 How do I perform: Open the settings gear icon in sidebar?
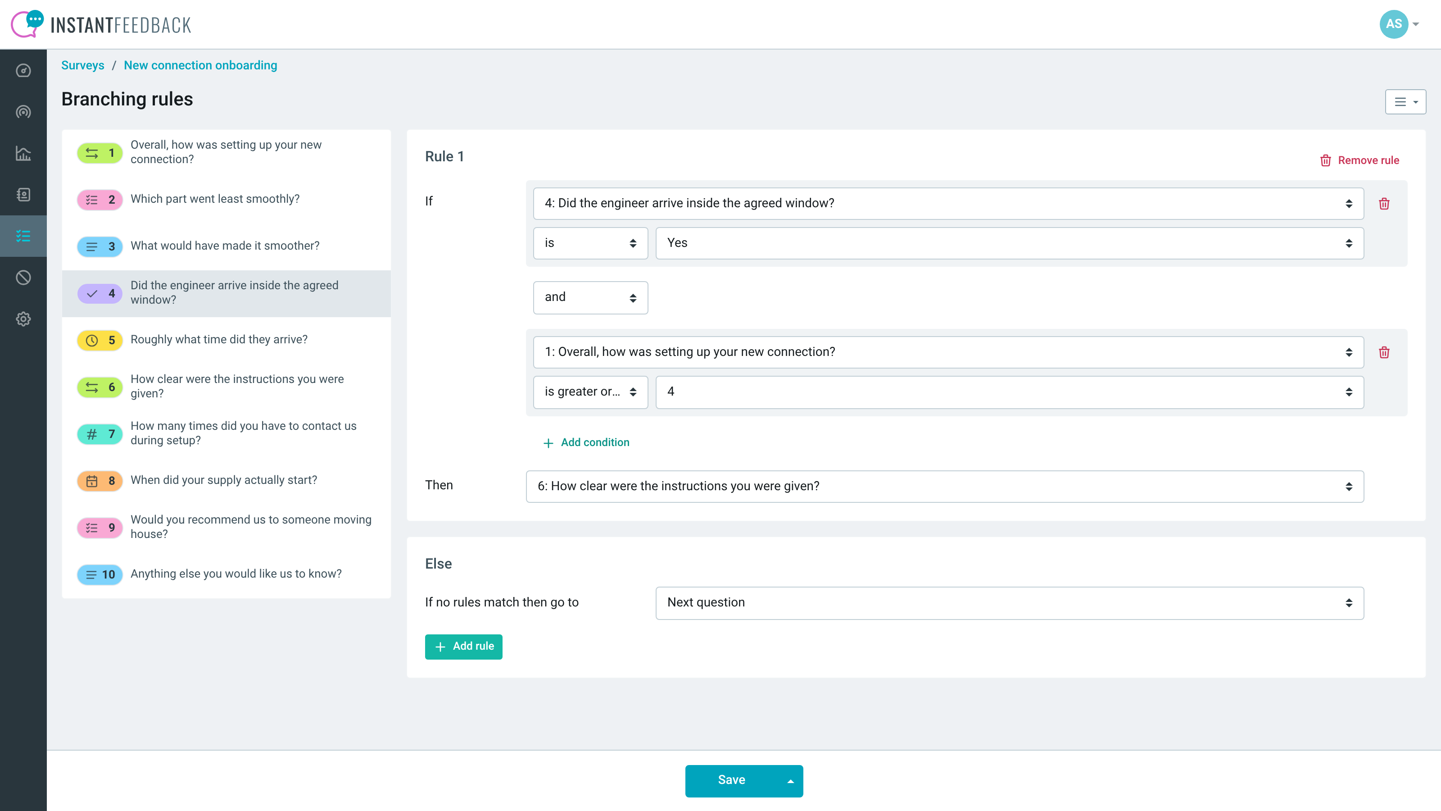click(x=23, y=319)
